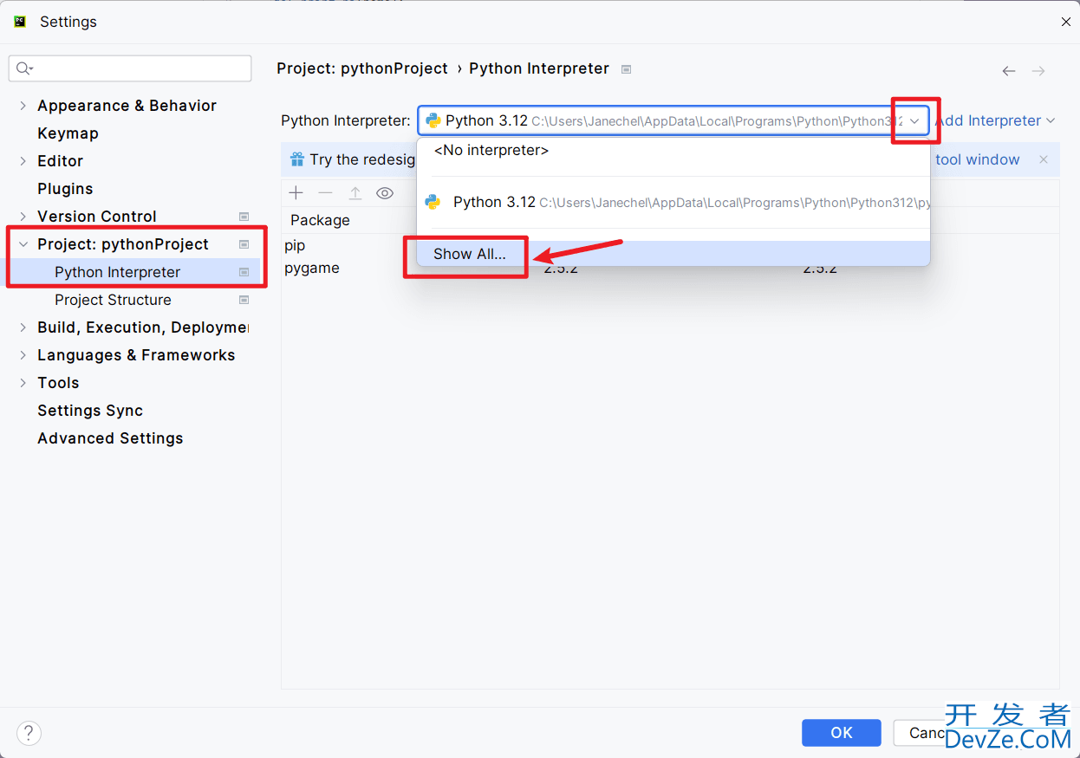
Task: Click the Package column header
Action: coord(320,220)
